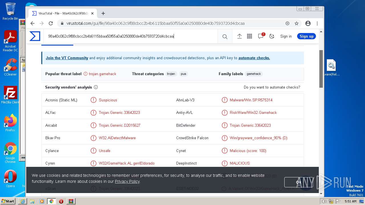The height and width of the screenshot is (205, 365).
Task: Click the trojan threat category tag
Action: [171, 74]
